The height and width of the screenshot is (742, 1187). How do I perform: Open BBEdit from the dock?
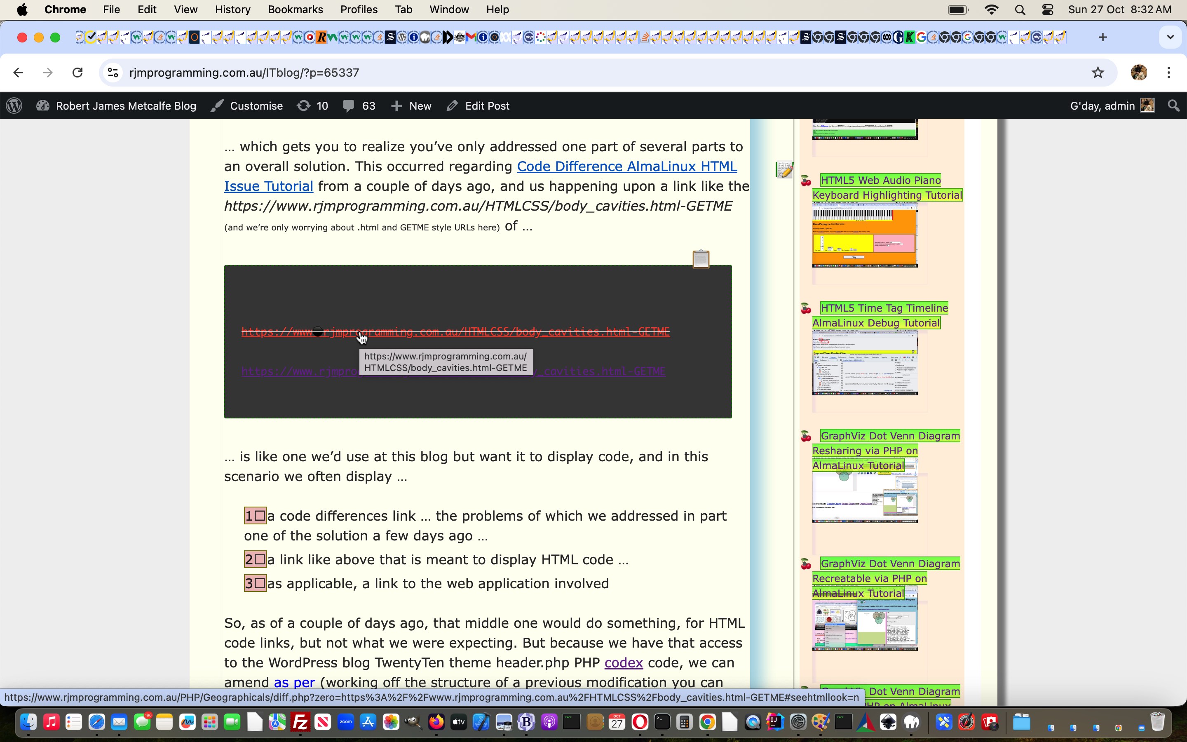[x=526, y=722]
